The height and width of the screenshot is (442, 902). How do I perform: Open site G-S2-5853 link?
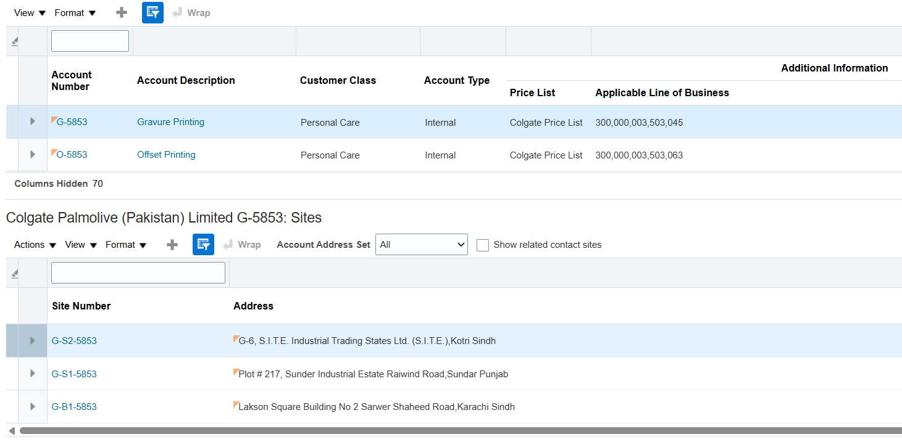coord(74,341)
